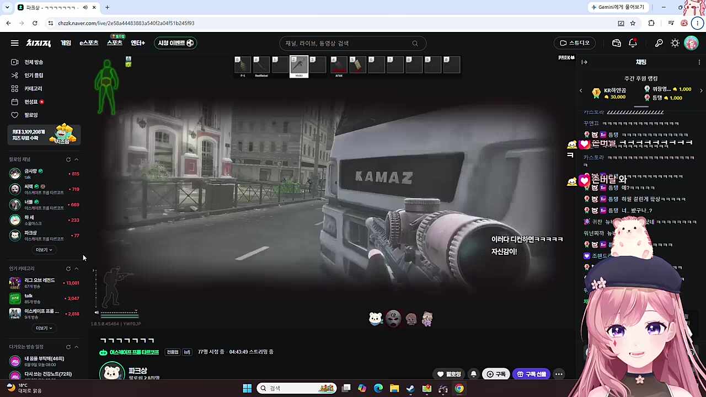This screenshot has height=397, width=706.
Task: Open the notifications bell in the header
Action: click(633, 43)
